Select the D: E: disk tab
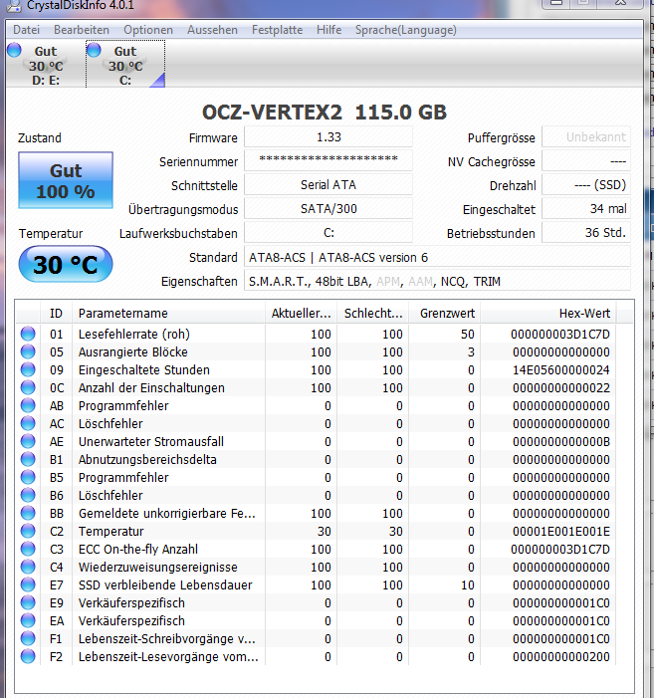This screenshot has width=654, height=698. click(x=46, y=65)
